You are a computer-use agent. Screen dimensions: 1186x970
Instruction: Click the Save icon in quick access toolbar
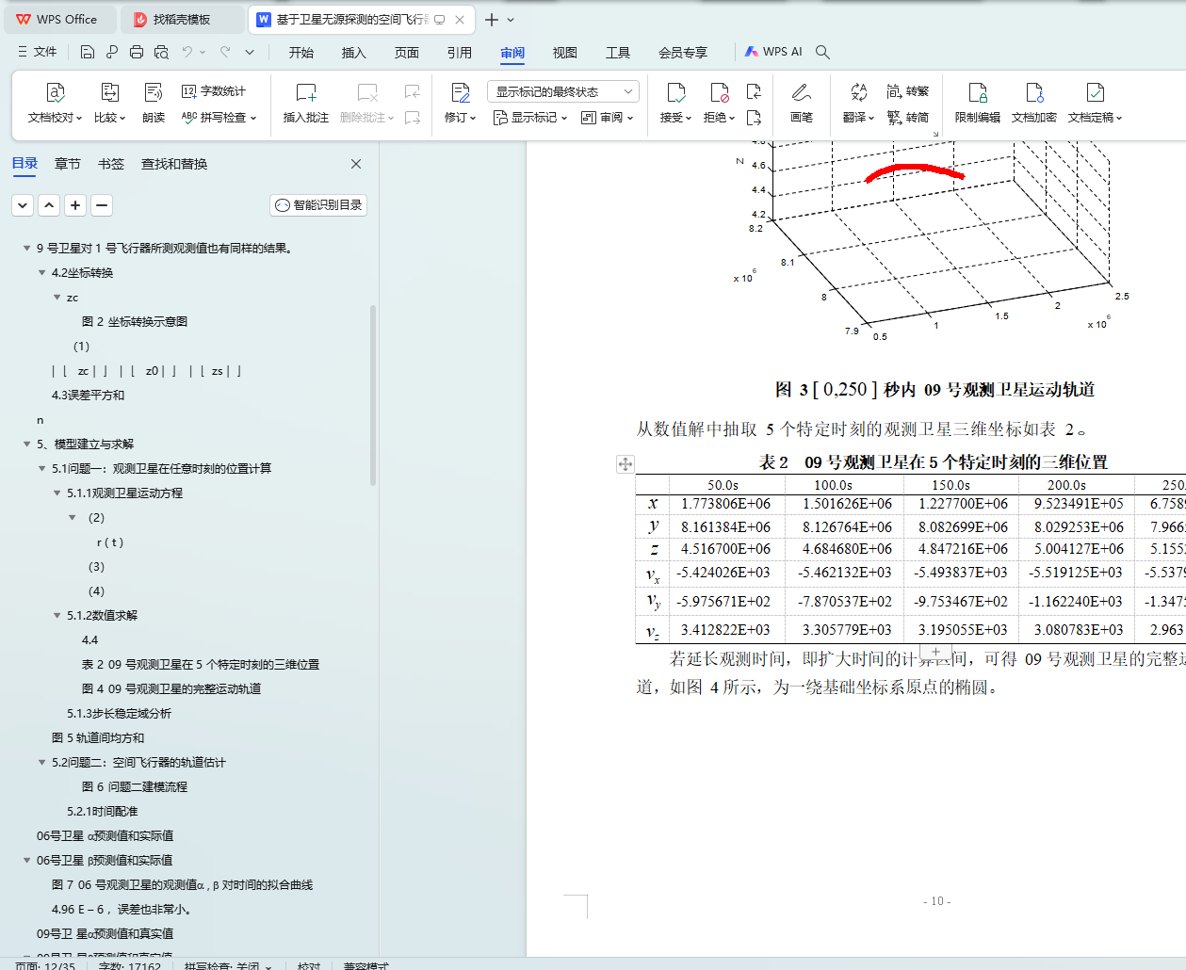(88, 52)
